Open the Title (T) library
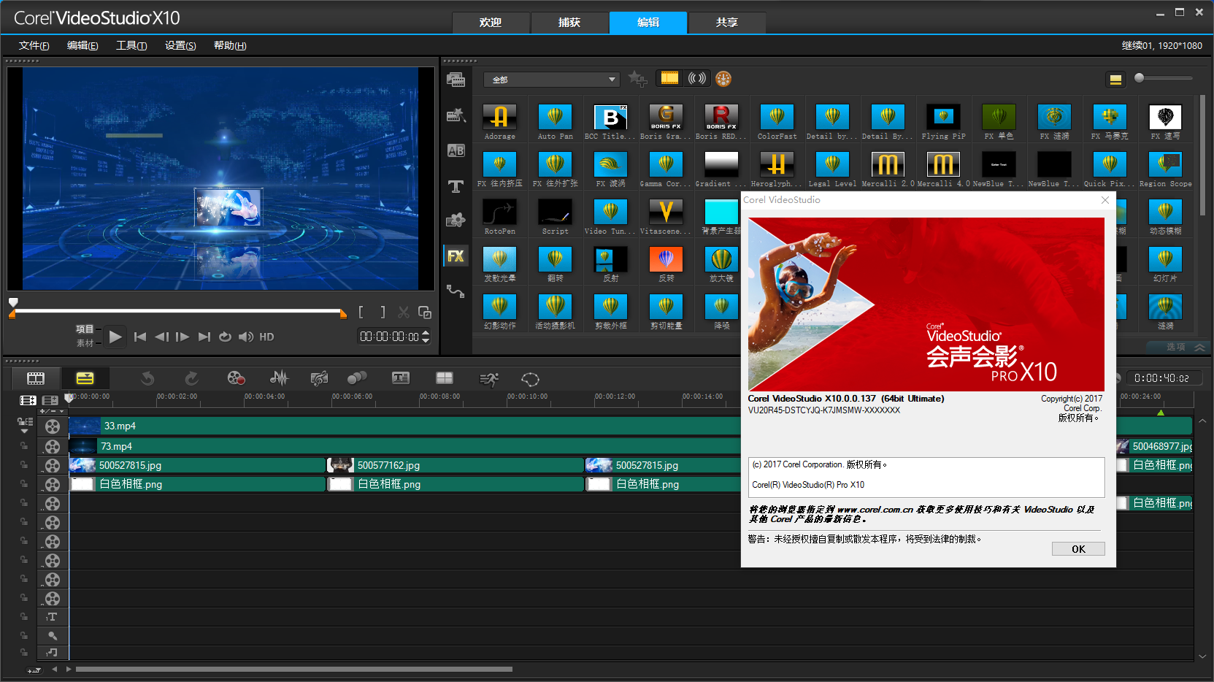This screenshot has width=1214, height=682. coord(456,186)
